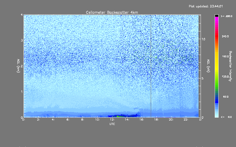The width and height of the screenshot is (236, 147).
Task: Click the '10' kft label on the right axis
Action: [x=203, y=39]
